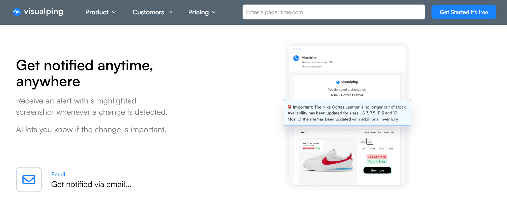The width and height of the screenshot is (507, 221).
Task: Click 'To: Strategy team' recipient line
Action: pyautogui.click(x=312, y=67)
